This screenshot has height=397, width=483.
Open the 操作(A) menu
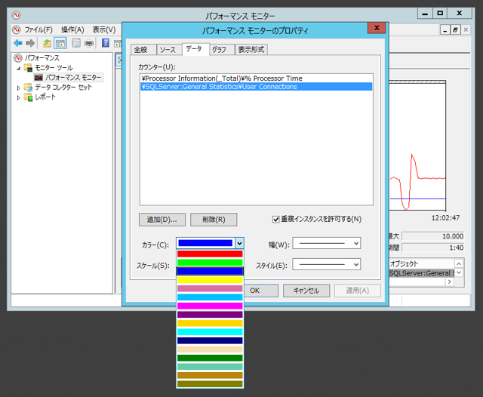pos(72,29)
